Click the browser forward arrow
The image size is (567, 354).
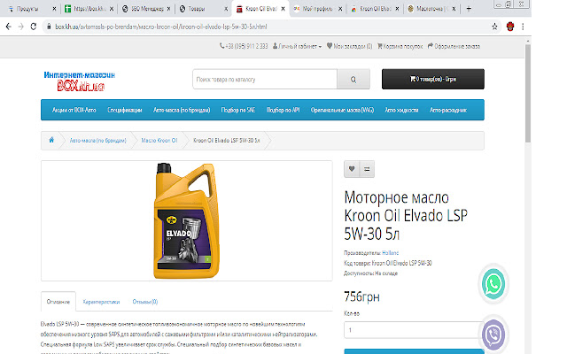[x=21, y=27]
